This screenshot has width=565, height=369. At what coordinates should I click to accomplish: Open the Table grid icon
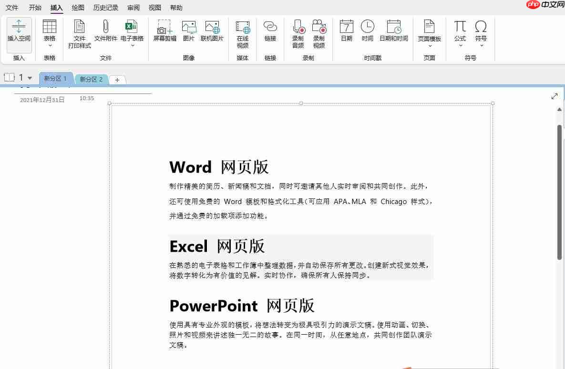[x=50, y=26]
